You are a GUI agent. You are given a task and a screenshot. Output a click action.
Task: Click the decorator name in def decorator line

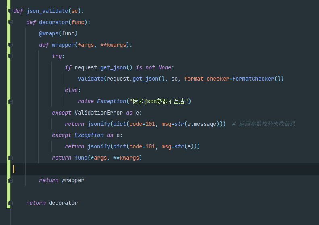(x=54, y=22)
